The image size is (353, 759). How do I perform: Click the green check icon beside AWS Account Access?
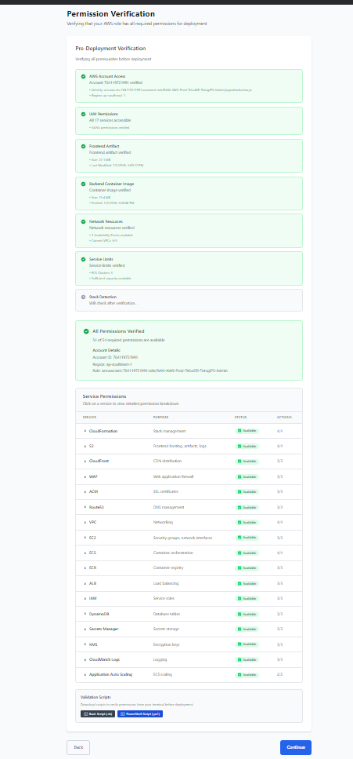[84, 76]
